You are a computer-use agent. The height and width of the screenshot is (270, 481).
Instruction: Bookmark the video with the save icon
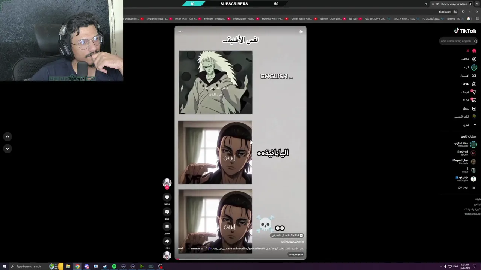[167, 226]
